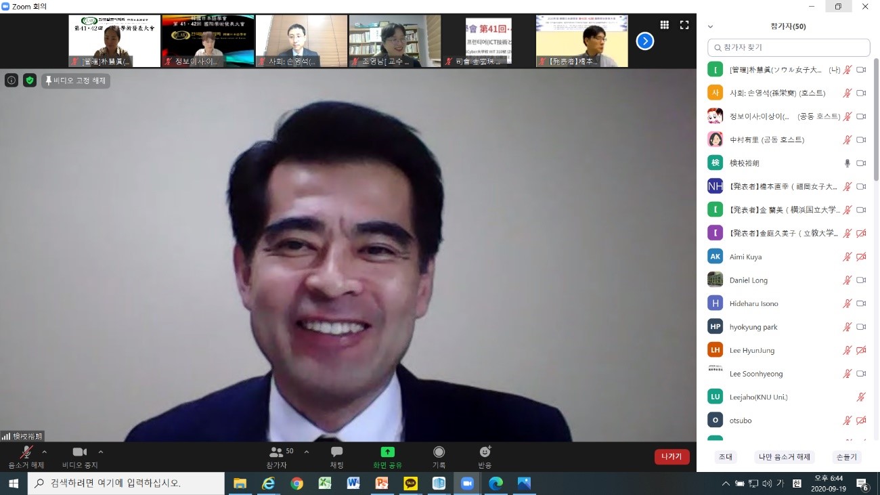The width and height of the screenshot is (880, 495).
Task: Switch to gallery view grid icon
Action: (665, 25)
